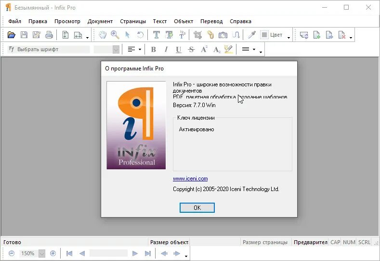Expand the pages toolbar overflow arrow

[x=351, y=38]
